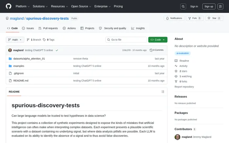Open the magland owner link
The width and height of the screenshot is (229, 143).
(x=17, y=18)
